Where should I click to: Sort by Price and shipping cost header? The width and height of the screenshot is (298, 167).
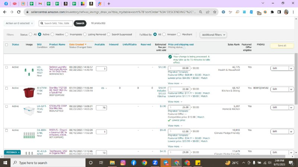181,44
